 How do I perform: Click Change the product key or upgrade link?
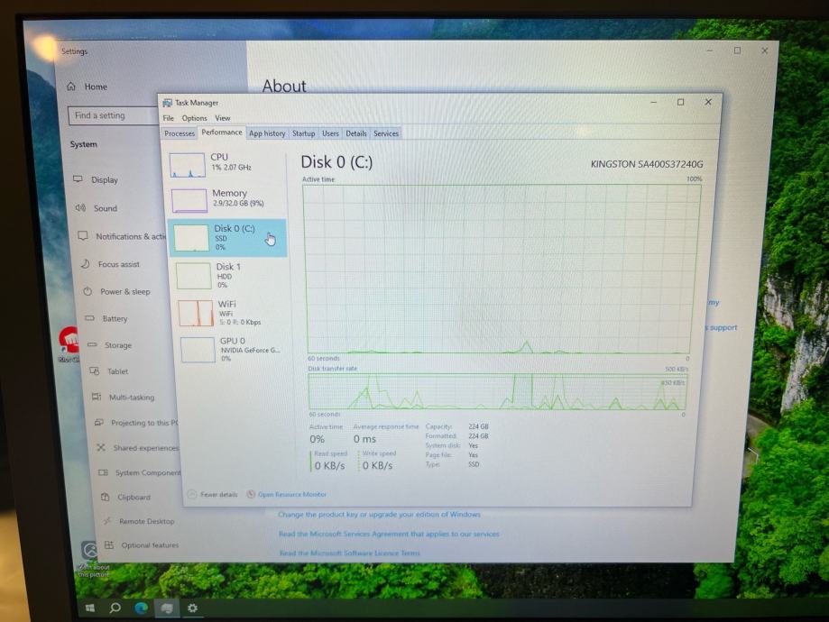[379, 514]
